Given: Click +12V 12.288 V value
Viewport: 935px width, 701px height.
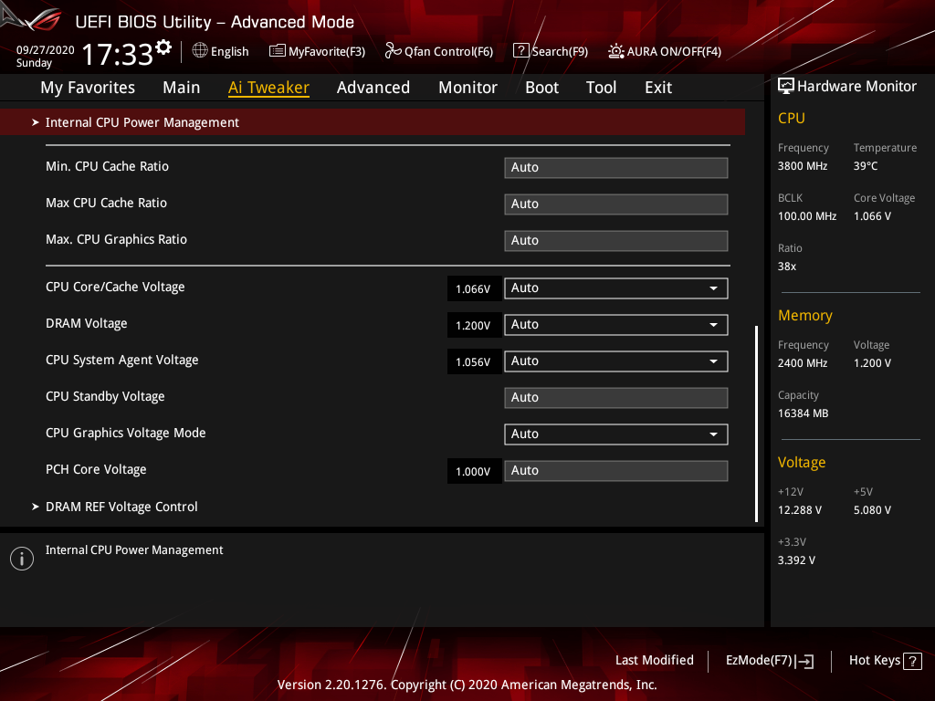Looking at the screenshot, I should point(800,509).
